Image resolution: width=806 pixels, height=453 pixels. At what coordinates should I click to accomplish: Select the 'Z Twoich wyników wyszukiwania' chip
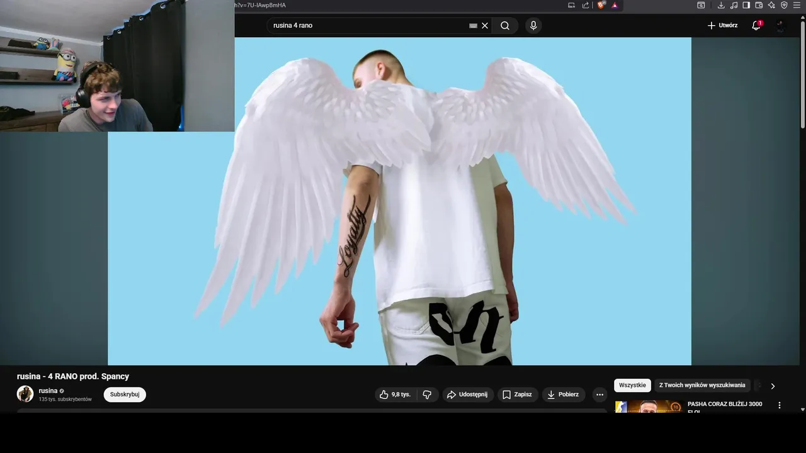click(702, 385)
